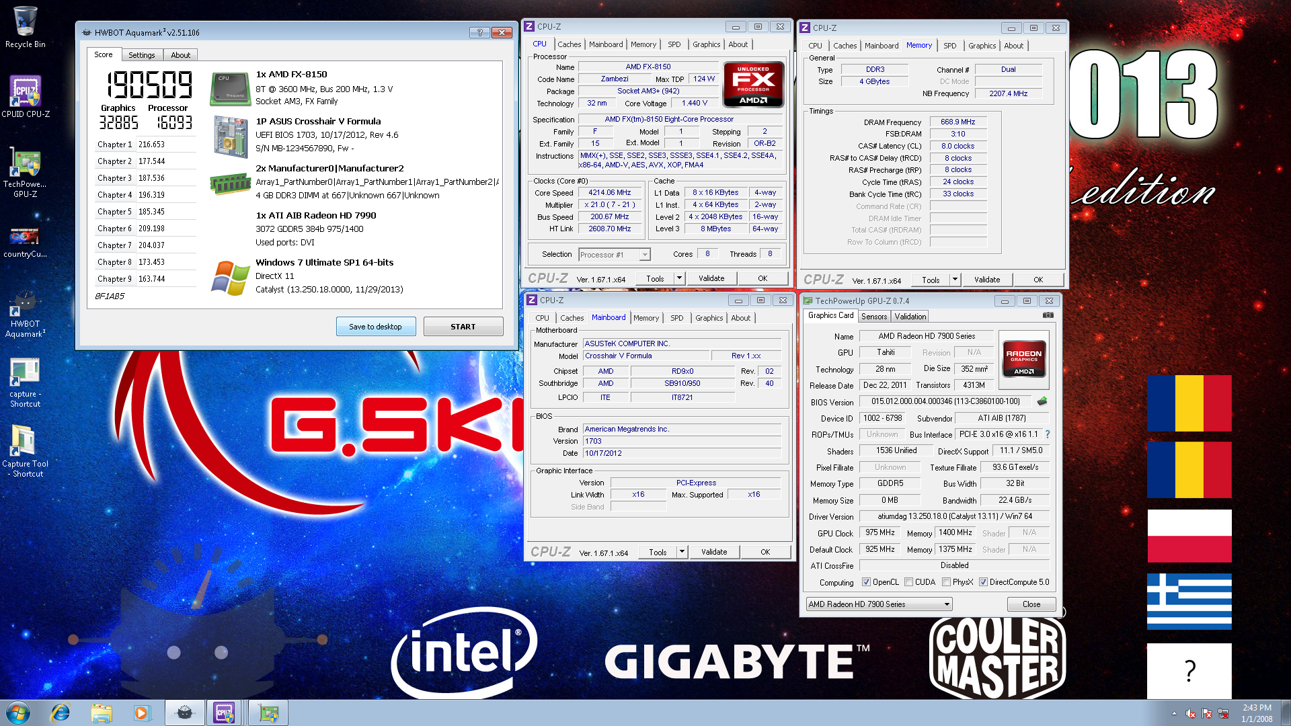Open the 'capture - Shortcut' desktop icon
1291x726 pixels.
click(x=25, y=382)
